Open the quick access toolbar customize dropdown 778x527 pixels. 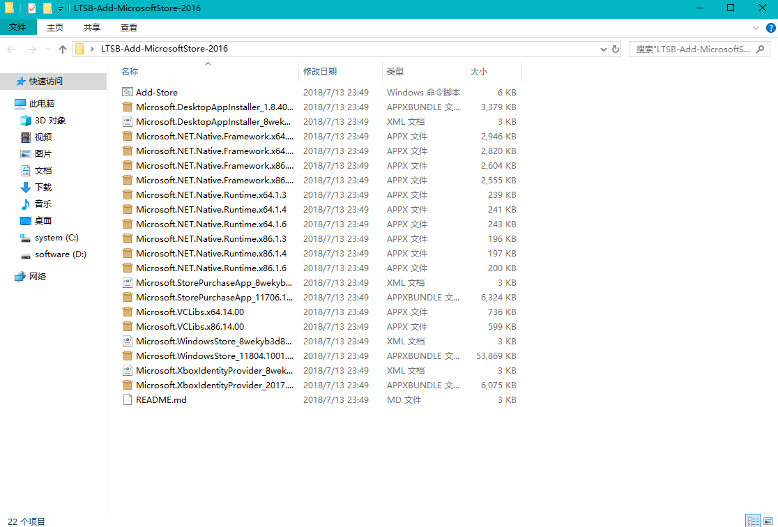pyautogui.click(x=60, y=8)
